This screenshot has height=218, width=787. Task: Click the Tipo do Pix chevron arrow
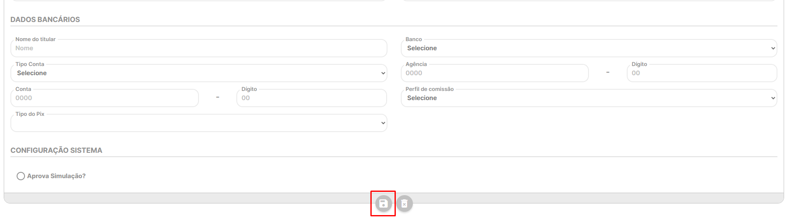tap(383, 123)
